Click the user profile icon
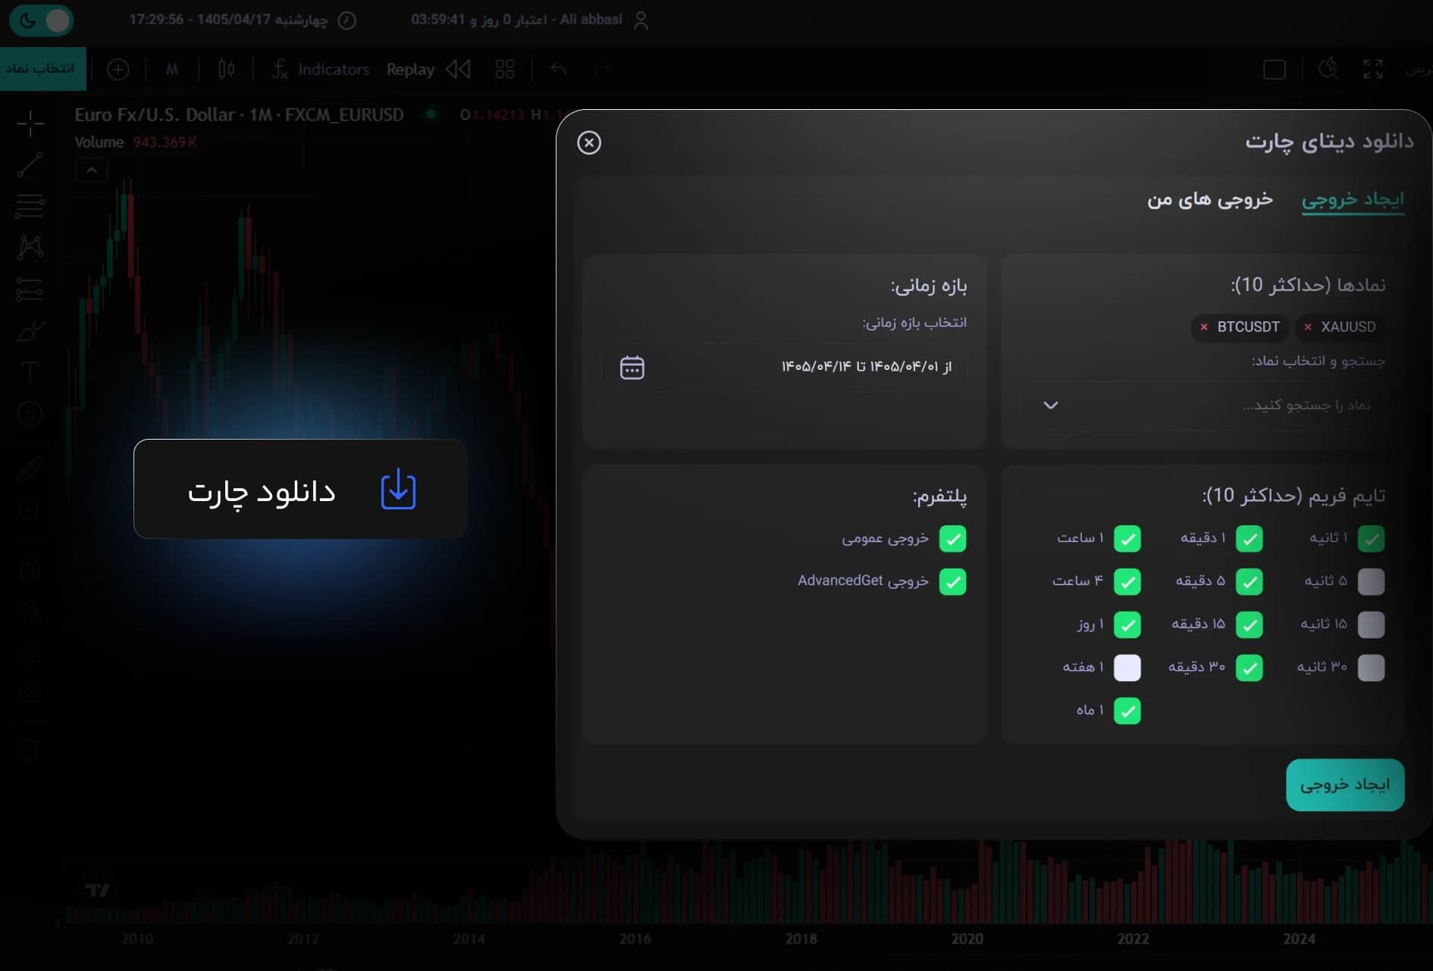This screenshot has width=1433, height=971. [x=641, y=20]
